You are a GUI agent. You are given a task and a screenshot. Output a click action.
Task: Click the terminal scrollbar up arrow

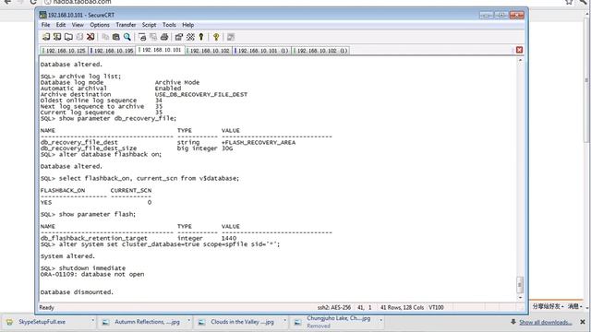[520, 60]
